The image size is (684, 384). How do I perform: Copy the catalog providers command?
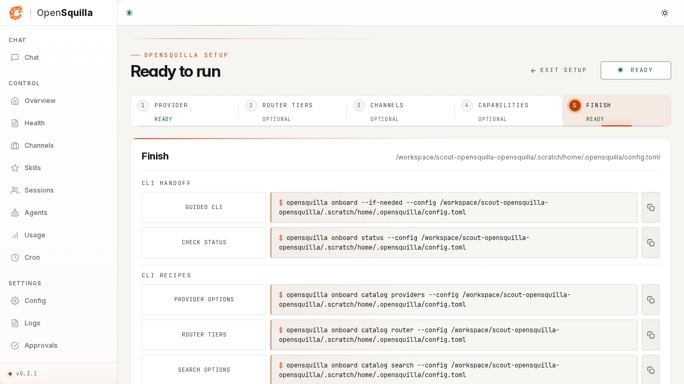[x=651, y=300]
